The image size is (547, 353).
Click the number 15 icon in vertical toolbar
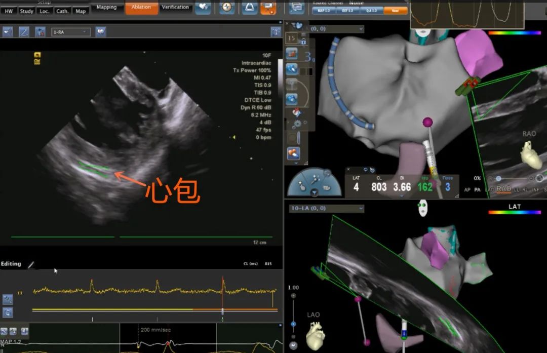[x=291, y=38]
